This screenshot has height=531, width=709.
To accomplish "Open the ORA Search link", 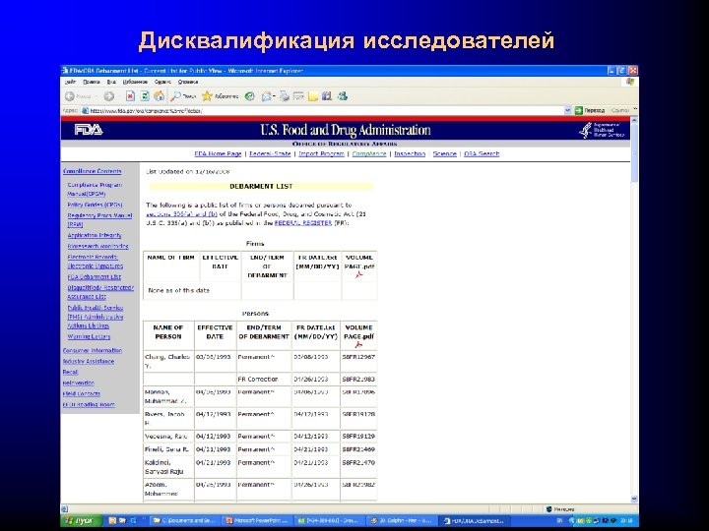I will tap(482, 154).
